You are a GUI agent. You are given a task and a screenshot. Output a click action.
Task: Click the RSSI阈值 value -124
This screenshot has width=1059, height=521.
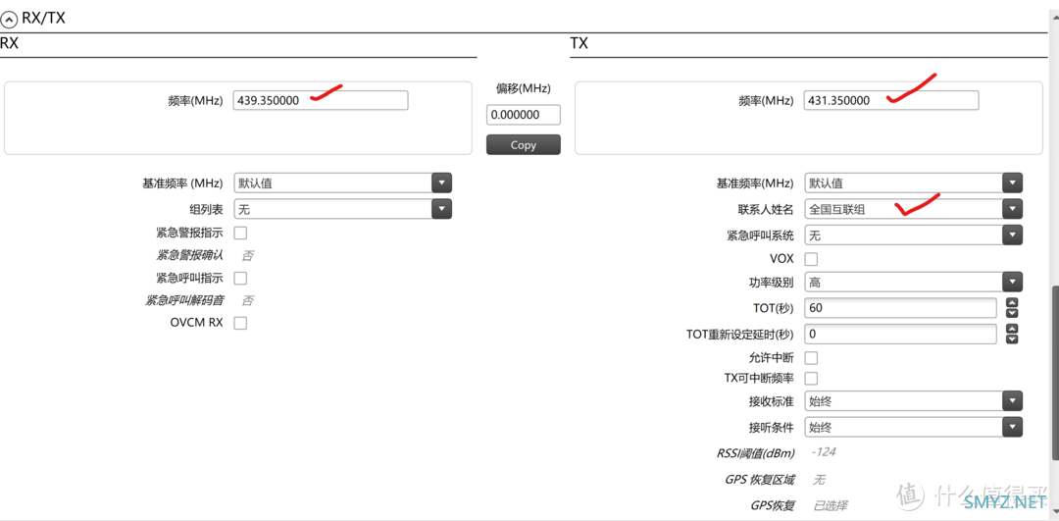tap(824, 452)
